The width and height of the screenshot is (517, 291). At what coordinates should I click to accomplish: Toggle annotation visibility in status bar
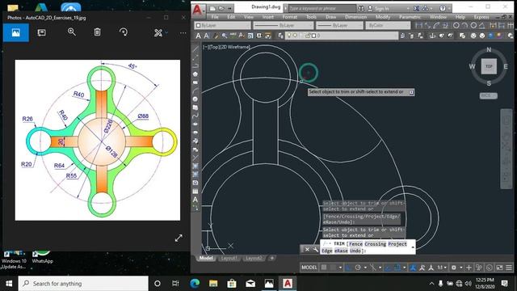click(413, 268)
